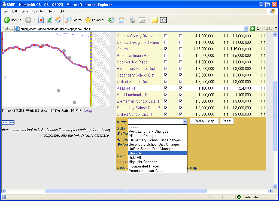Toggle the first checkbox for County
279x201 pixels.
[166, 49]
